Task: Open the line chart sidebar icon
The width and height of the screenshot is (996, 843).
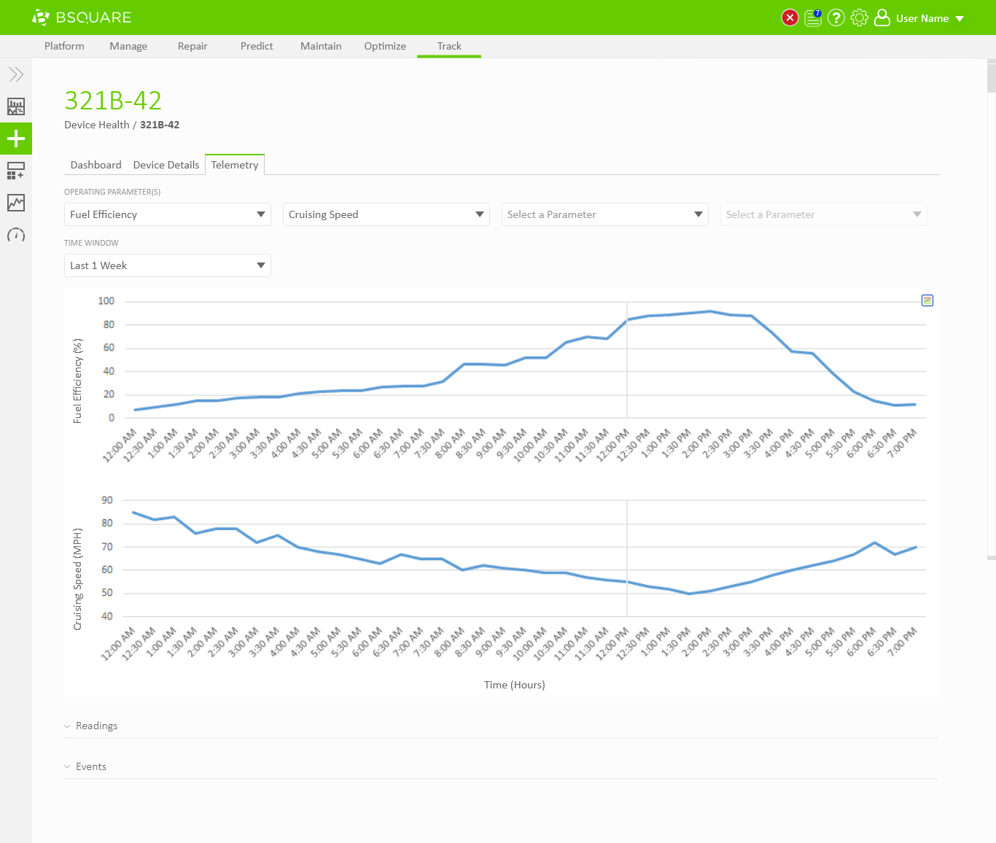Action: (16, 203)
